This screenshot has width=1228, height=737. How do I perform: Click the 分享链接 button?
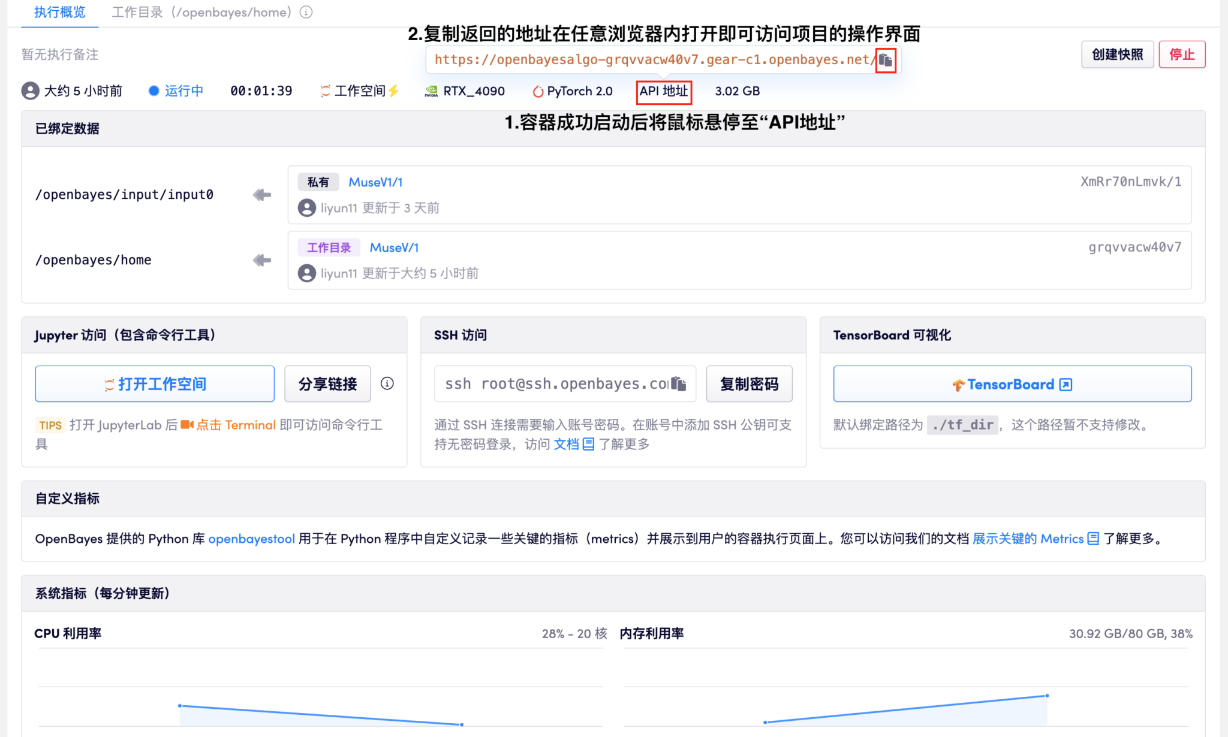[327, 383]
